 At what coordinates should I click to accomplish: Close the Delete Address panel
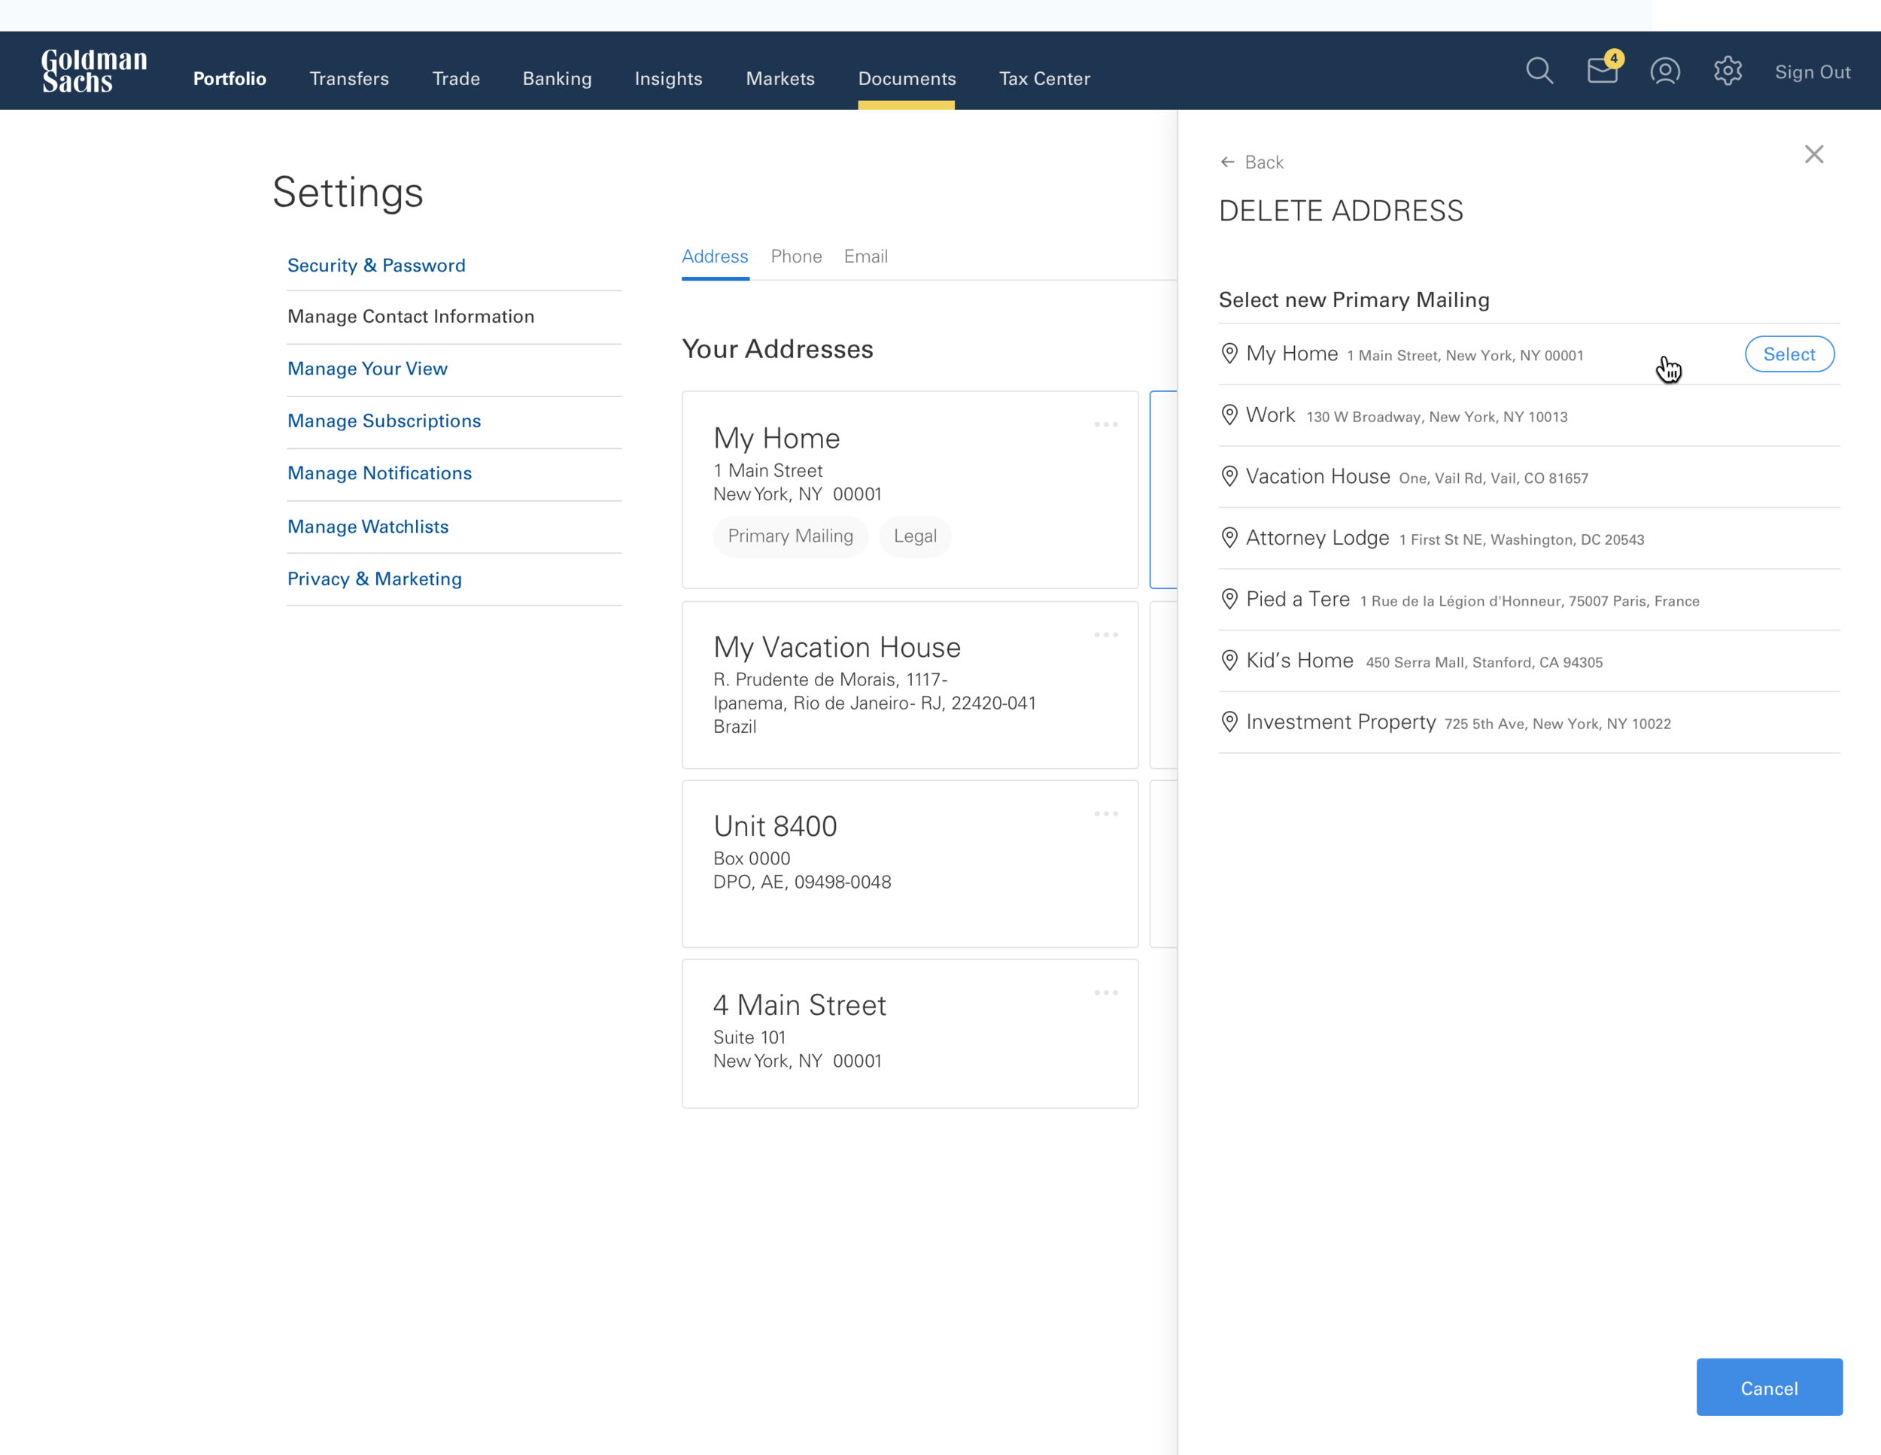(1814, 155)
